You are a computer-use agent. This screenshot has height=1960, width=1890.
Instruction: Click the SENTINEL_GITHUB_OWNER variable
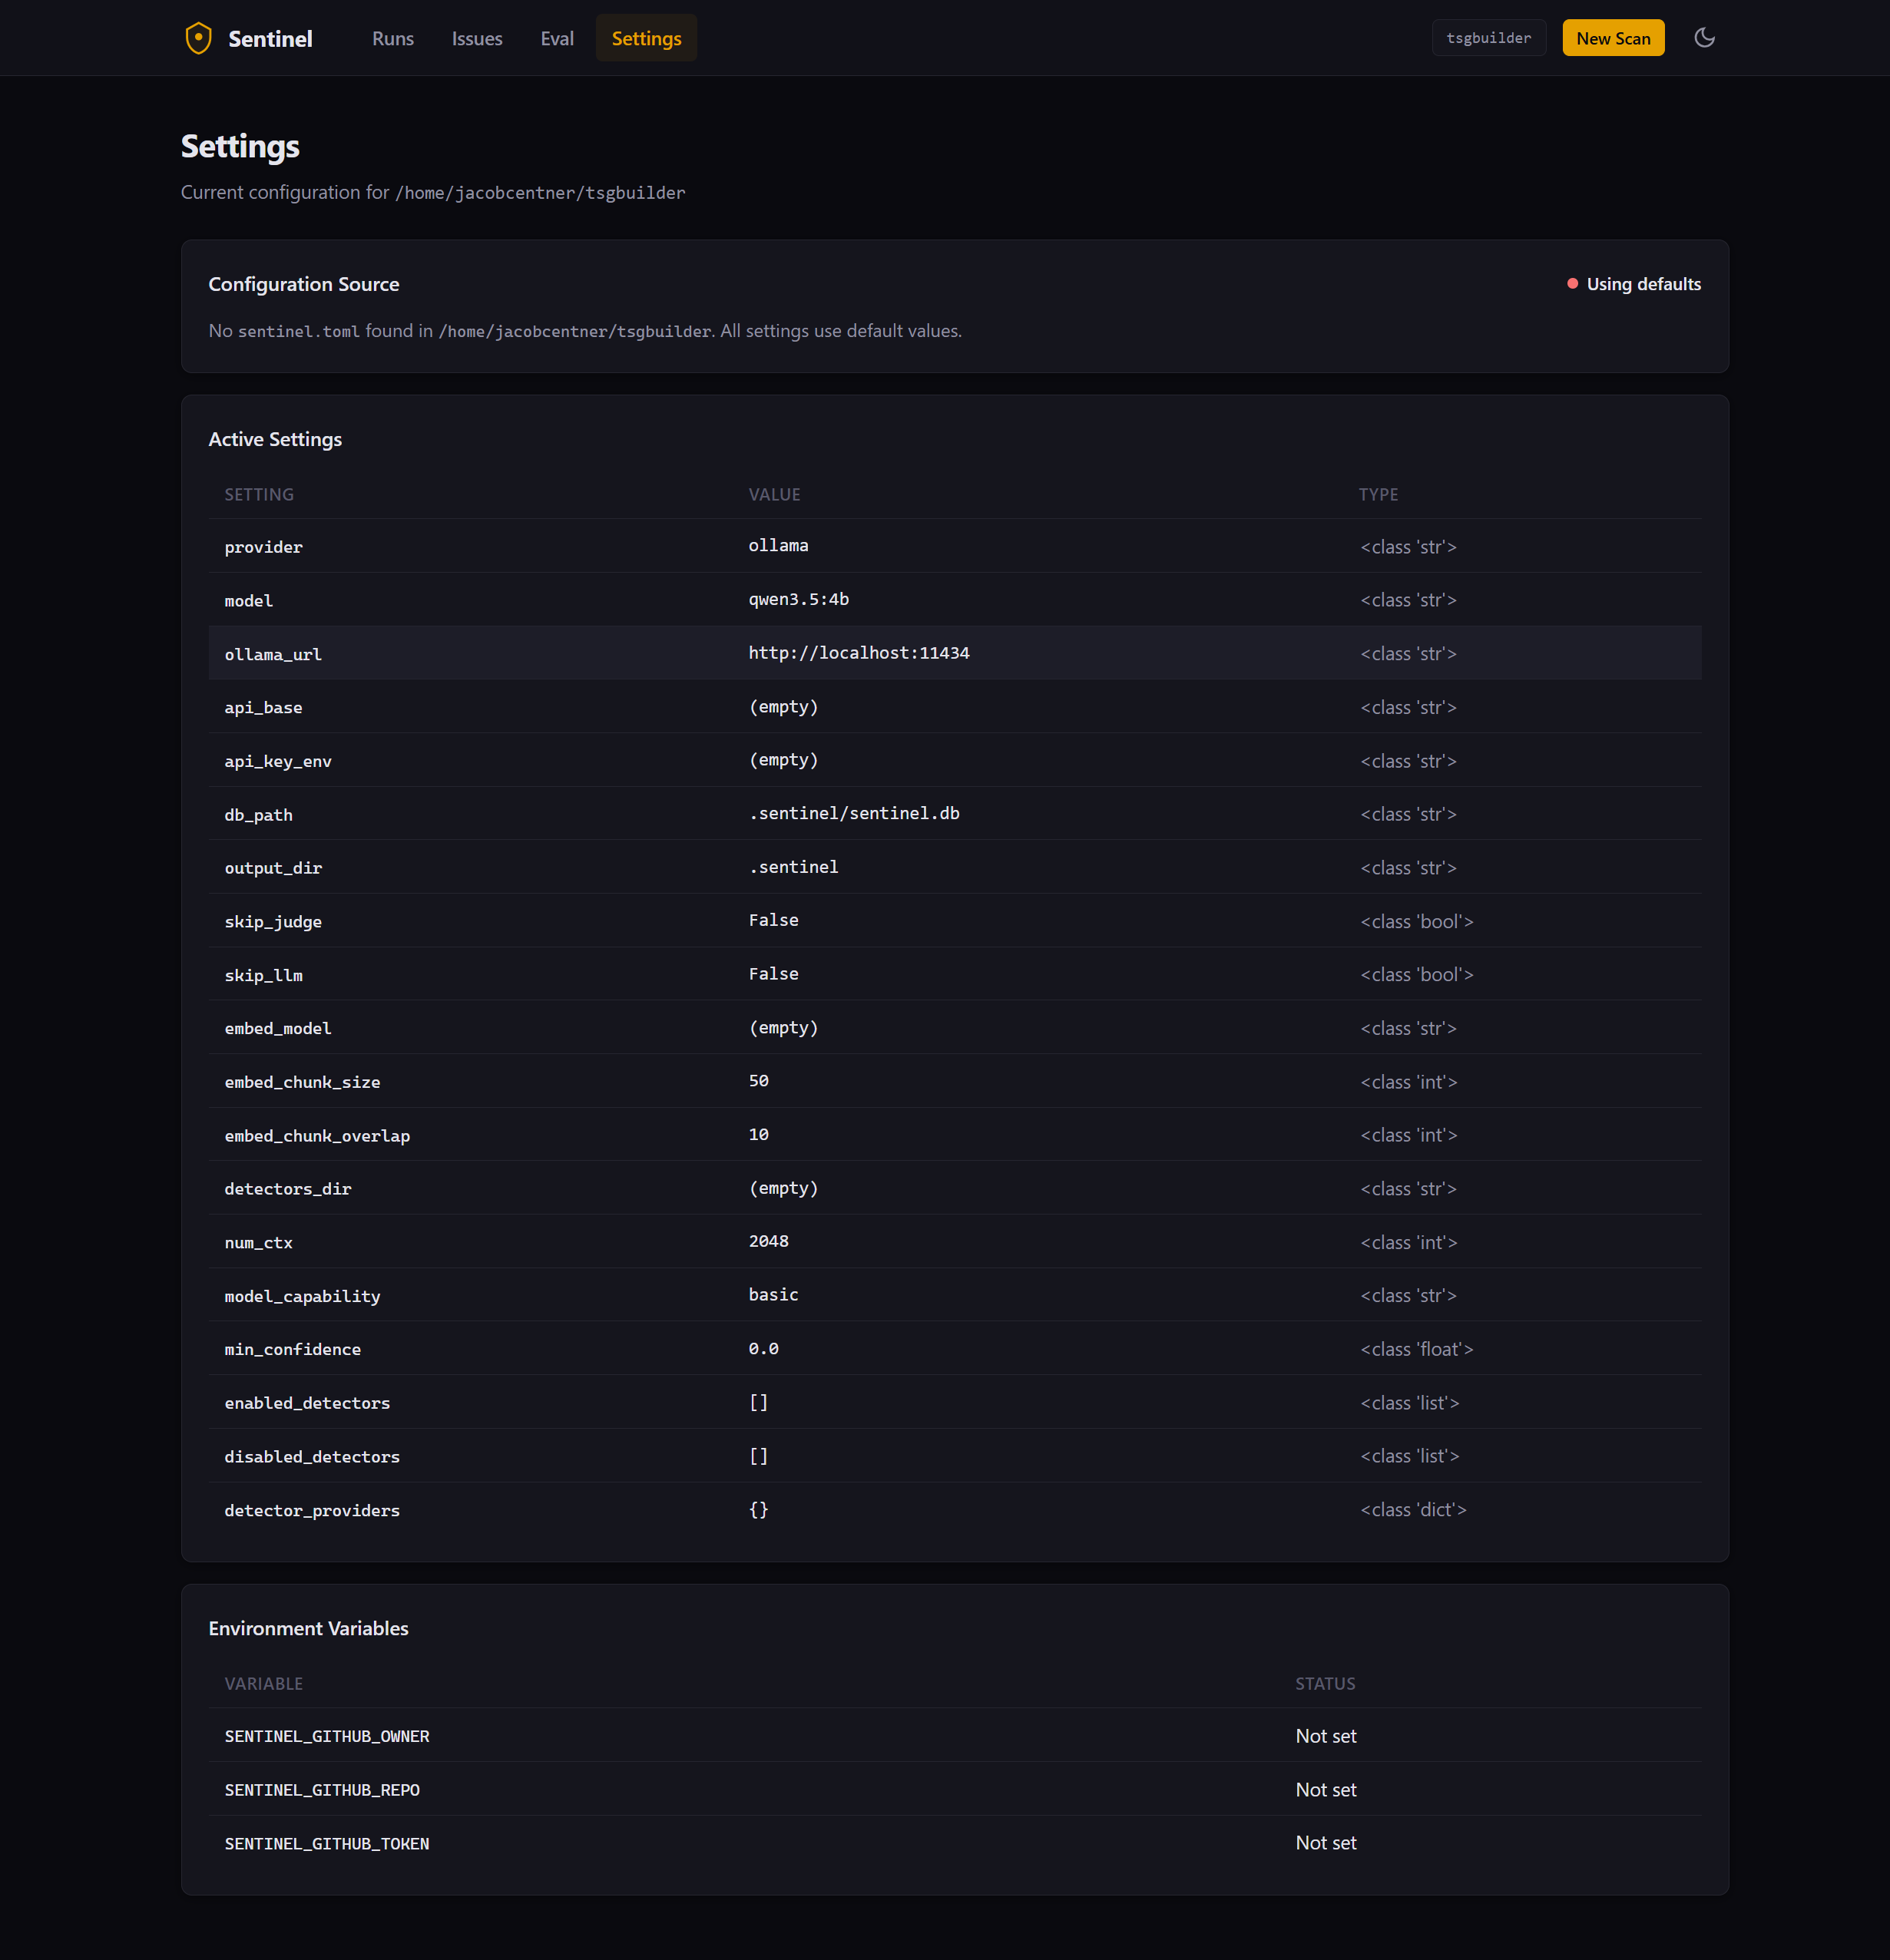click(x=327, y=1736)
